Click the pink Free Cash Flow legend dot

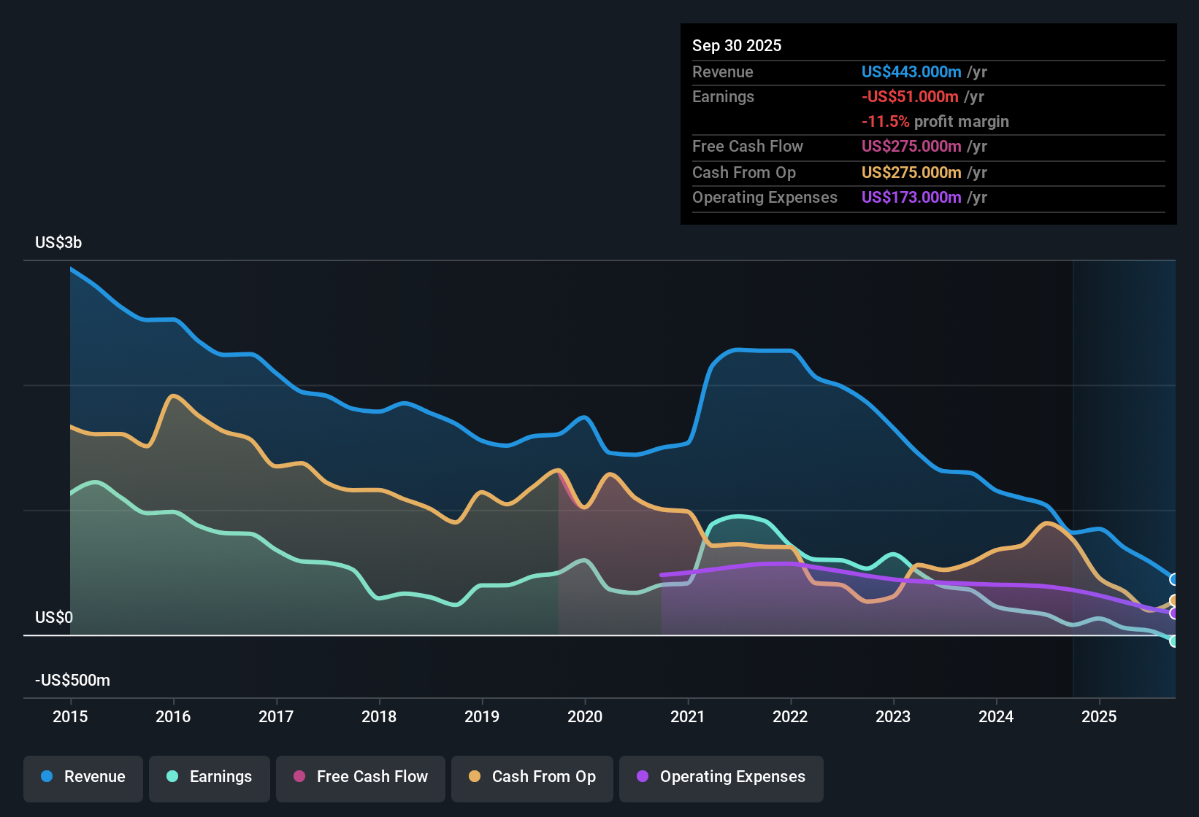pos(299,777)
